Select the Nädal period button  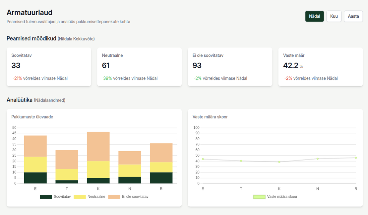[314, 16]
